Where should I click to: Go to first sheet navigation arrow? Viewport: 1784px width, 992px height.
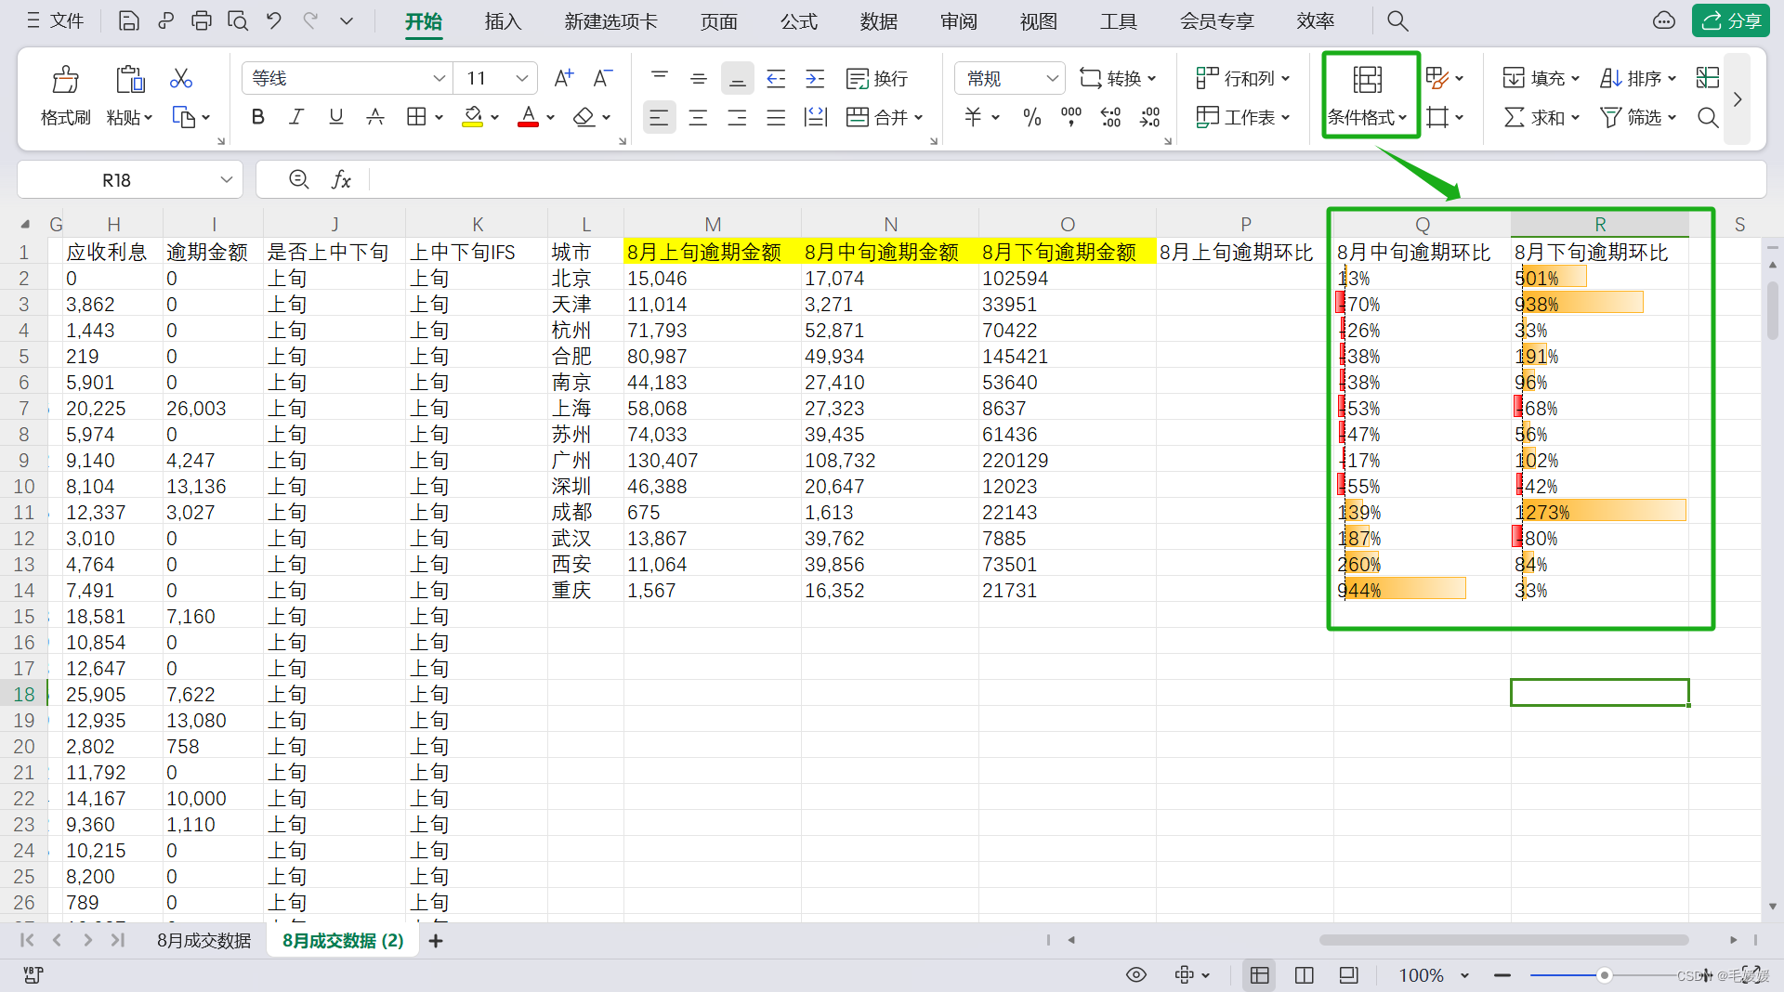tap(27, 940)
